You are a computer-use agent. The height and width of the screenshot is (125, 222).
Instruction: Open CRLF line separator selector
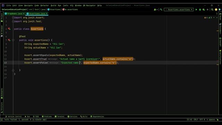tap(196, 119)
